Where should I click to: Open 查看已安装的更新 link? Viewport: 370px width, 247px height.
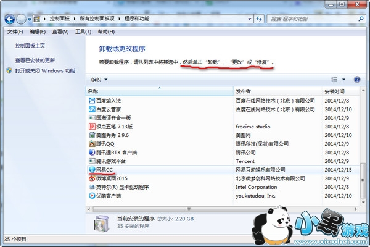tap(35, 61)
